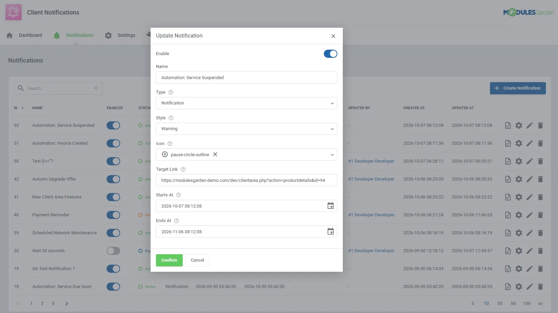558x313 pixels.
Task: Edit the Name input field
Action: 246,77
